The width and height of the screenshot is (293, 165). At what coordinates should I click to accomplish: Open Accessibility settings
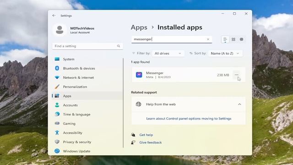click(x=87, y=132)
